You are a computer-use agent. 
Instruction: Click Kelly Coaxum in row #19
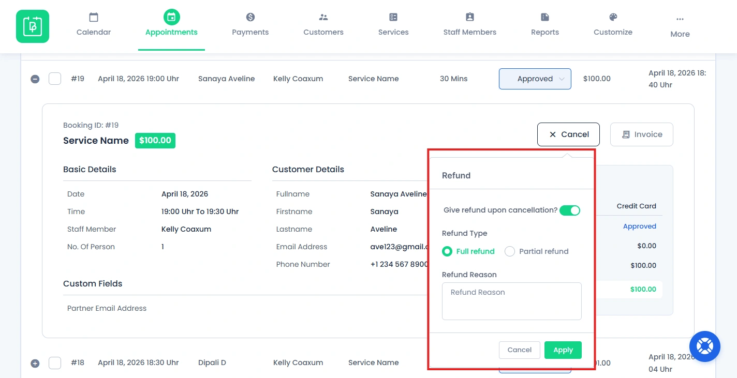[298, 79]
